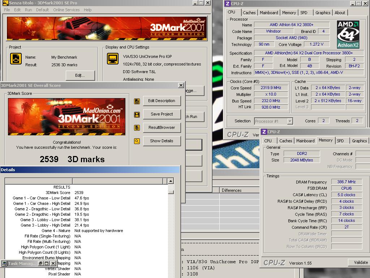This screenshot has width=370, height=278.
Task: Click the Task Manager icon in minimized bar
Action: click(x=4, y=264)
